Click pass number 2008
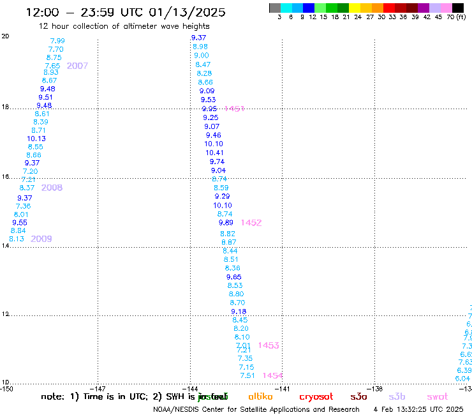 pyautogui.click(x=52, y=188)
